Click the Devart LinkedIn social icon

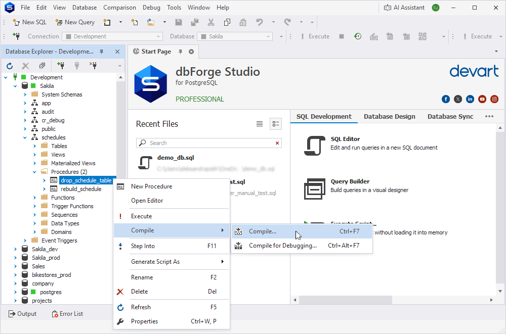click(470, 99)
